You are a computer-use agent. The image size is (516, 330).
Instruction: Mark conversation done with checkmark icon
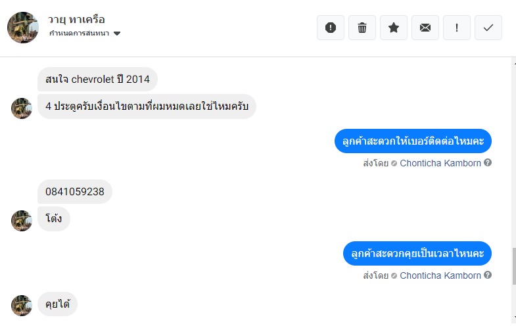point(488,28)
